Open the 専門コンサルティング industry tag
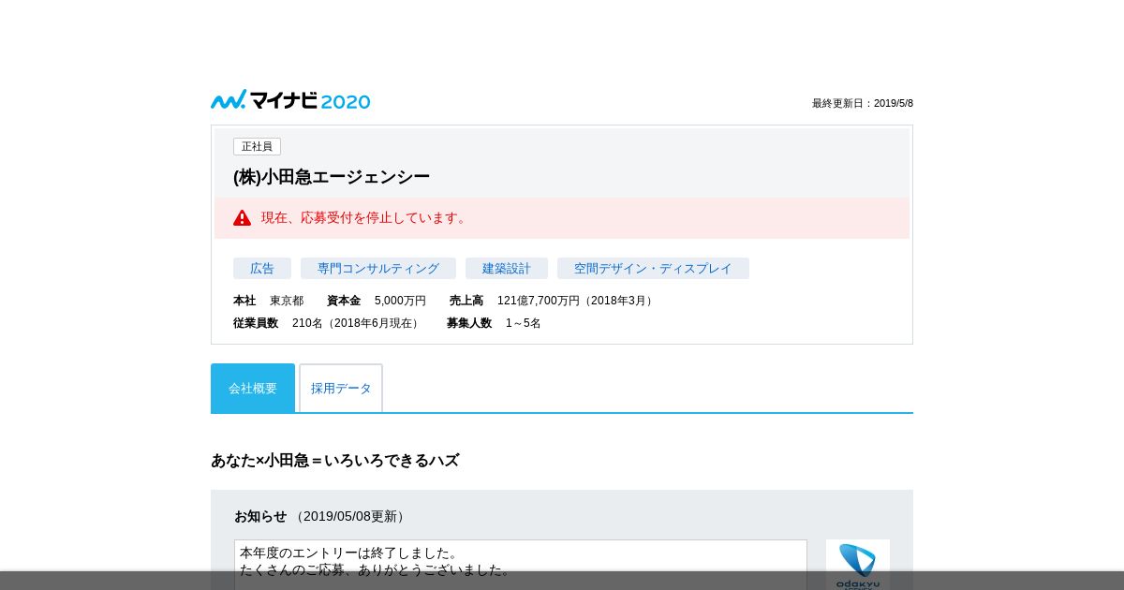 point(378,269)
